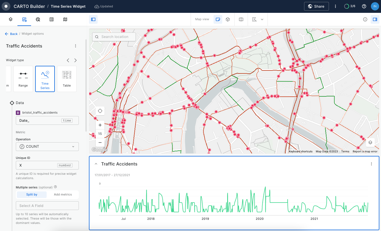The width and height of the screenshot is (381, 231).
Task: Open the COUNT operation dropdown
Action: [47, 147]
